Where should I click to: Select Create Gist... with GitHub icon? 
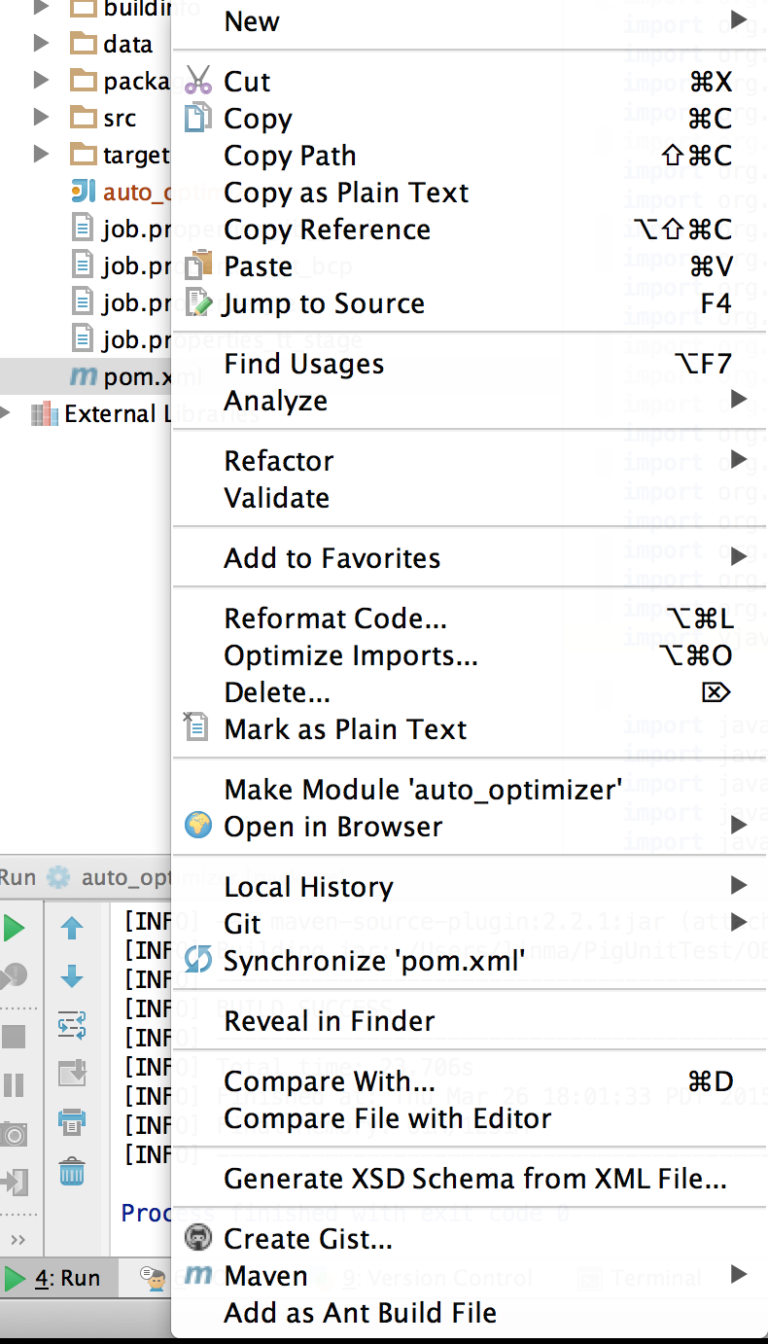click(469, 1239)
